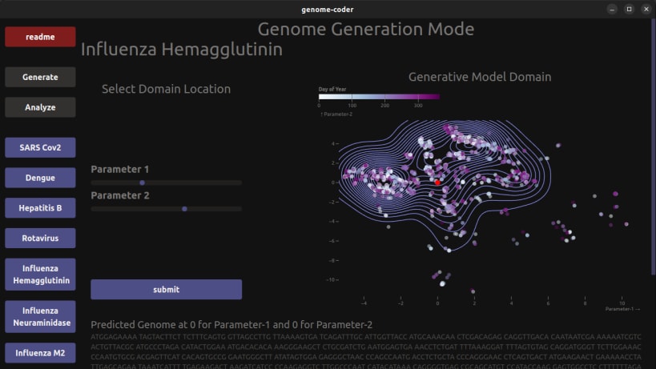The width and height of the screenshot is (656, 369).
Task: Select Influenza Hemagglutinin button
Action: [40, 274]
